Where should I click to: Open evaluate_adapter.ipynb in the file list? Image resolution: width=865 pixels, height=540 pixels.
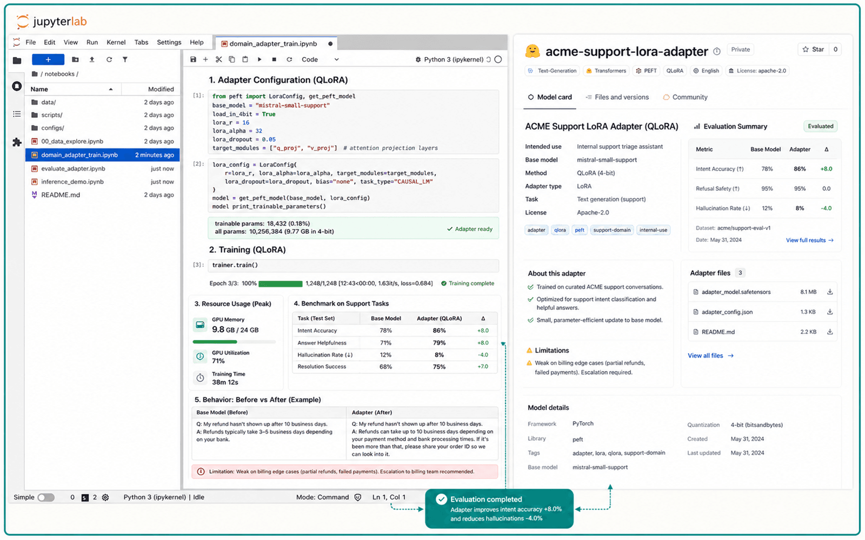[103, 168]
